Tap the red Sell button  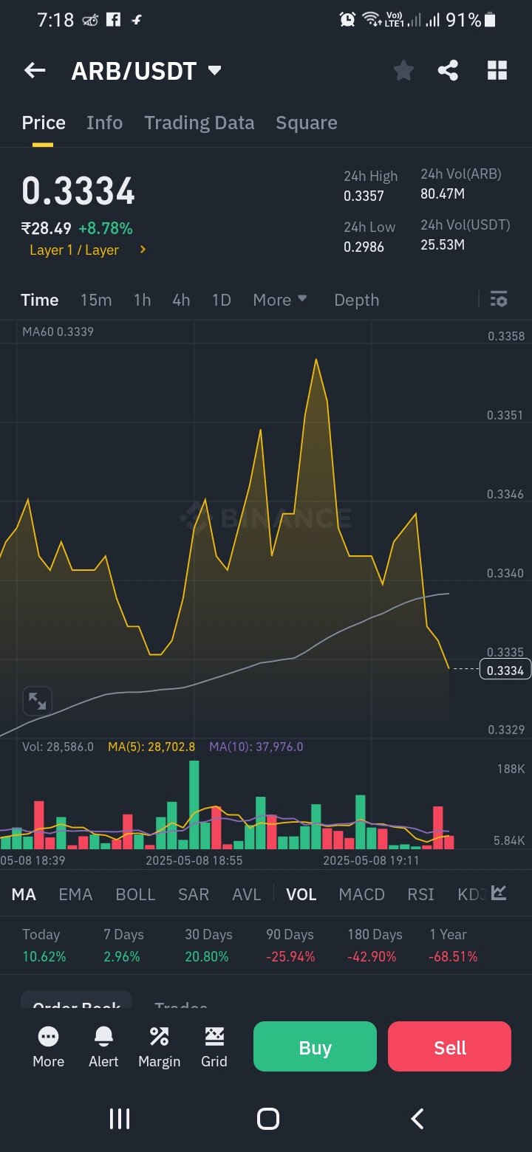450,1046
